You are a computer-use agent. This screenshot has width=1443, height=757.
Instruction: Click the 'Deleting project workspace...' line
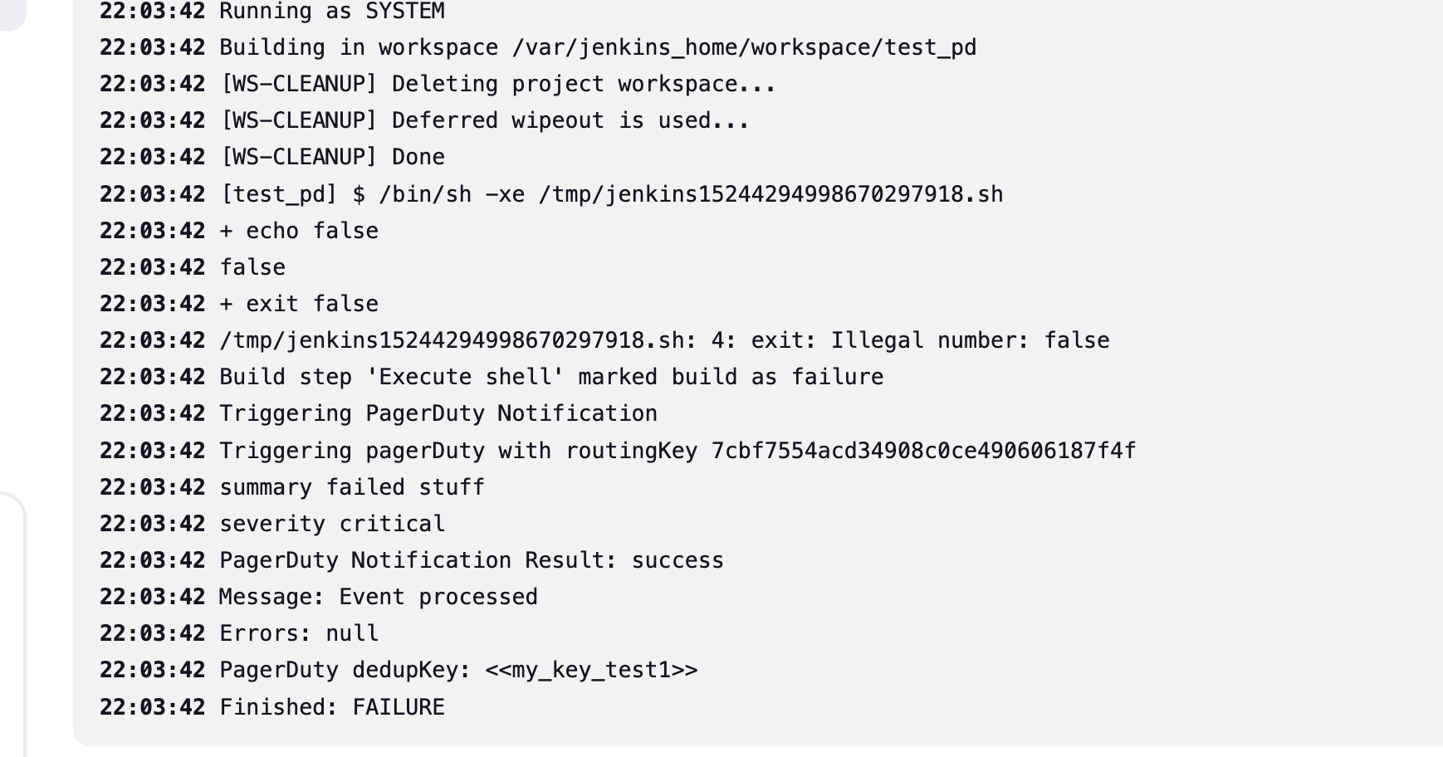497,85
